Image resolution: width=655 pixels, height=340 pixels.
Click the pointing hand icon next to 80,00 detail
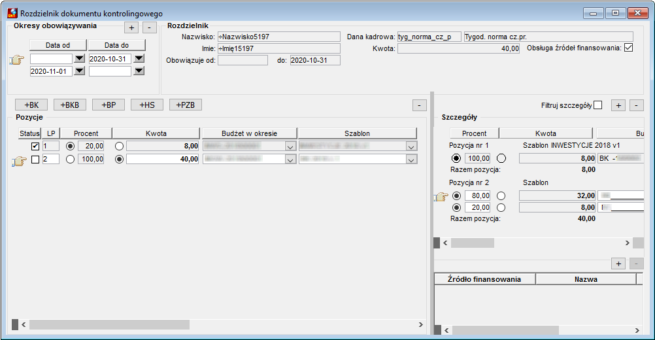click(441, 196)
